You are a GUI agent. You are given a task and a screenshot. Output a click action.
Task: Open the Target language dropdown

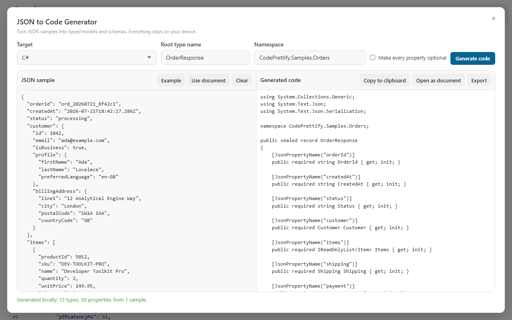pyautogui.click(x=87, y=58)
